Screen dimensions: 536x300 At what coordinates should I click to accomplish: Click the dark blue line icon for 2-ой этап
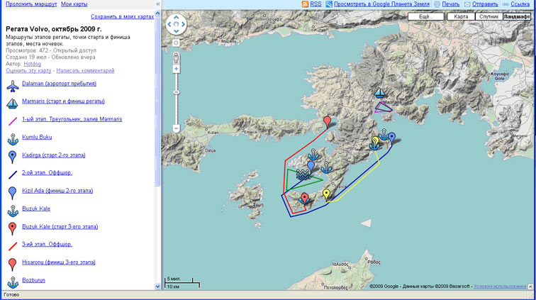coord(13,174)
